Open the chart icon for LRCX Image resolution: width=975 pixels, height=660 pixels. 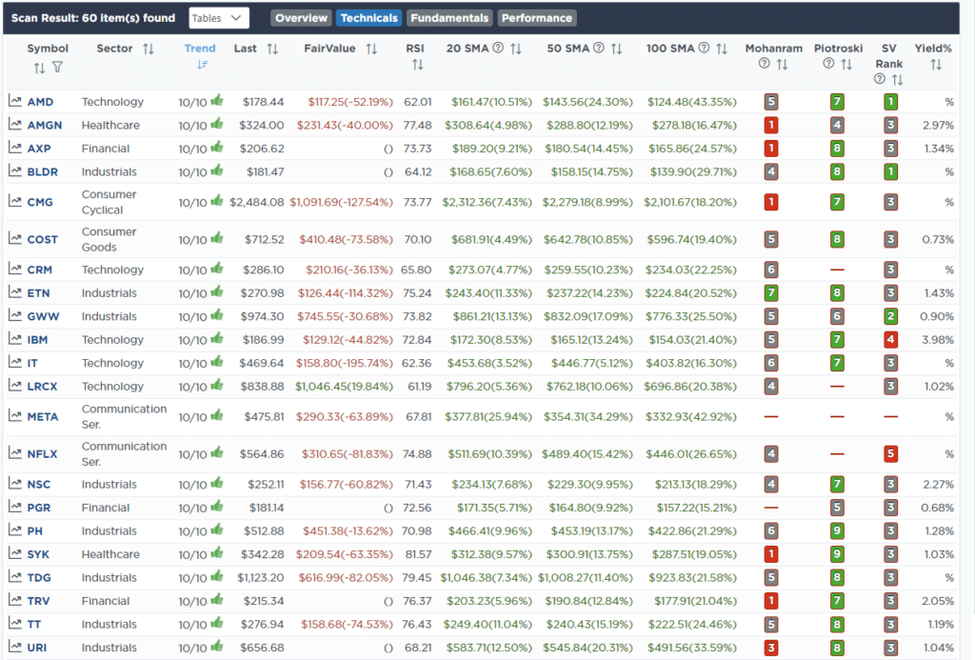tap(15, 386)
